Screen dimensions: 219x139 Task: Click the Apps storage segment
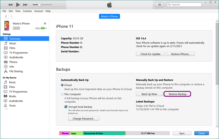pos(76,133)
